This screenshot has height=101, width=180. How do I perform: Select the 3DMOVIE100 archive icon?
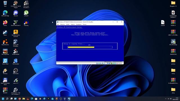click(x=173, y=52)
